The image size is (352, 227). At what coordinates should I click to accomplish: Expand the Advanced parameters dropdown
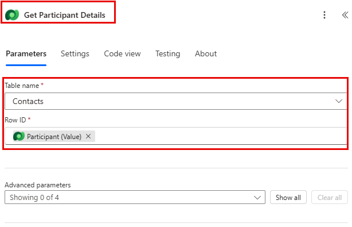tap(135, 197)
